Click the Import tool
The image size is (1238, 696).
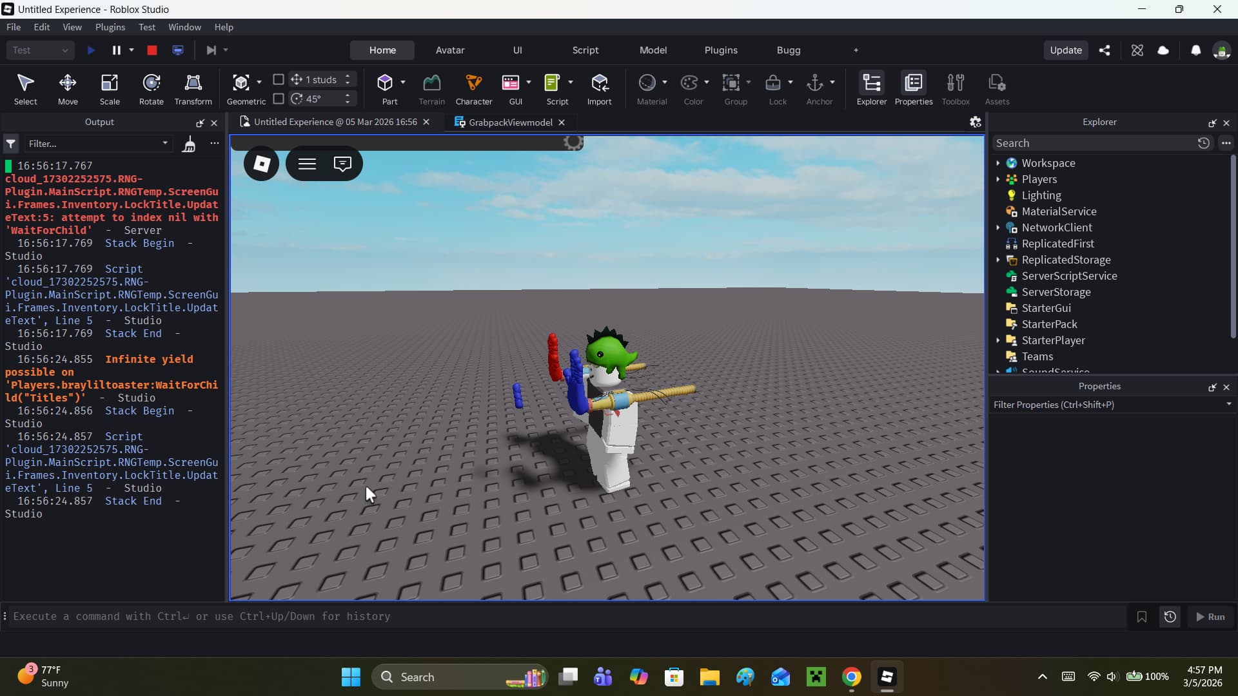coord(599,88)
